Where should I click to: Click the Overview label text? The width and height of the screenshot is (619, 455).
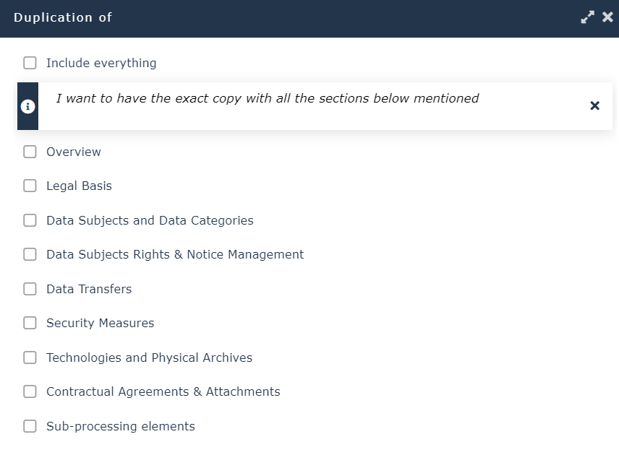74,152
